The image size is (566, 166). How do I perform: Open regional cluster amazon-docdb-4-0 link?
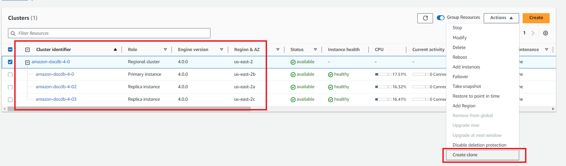(51, 62)
